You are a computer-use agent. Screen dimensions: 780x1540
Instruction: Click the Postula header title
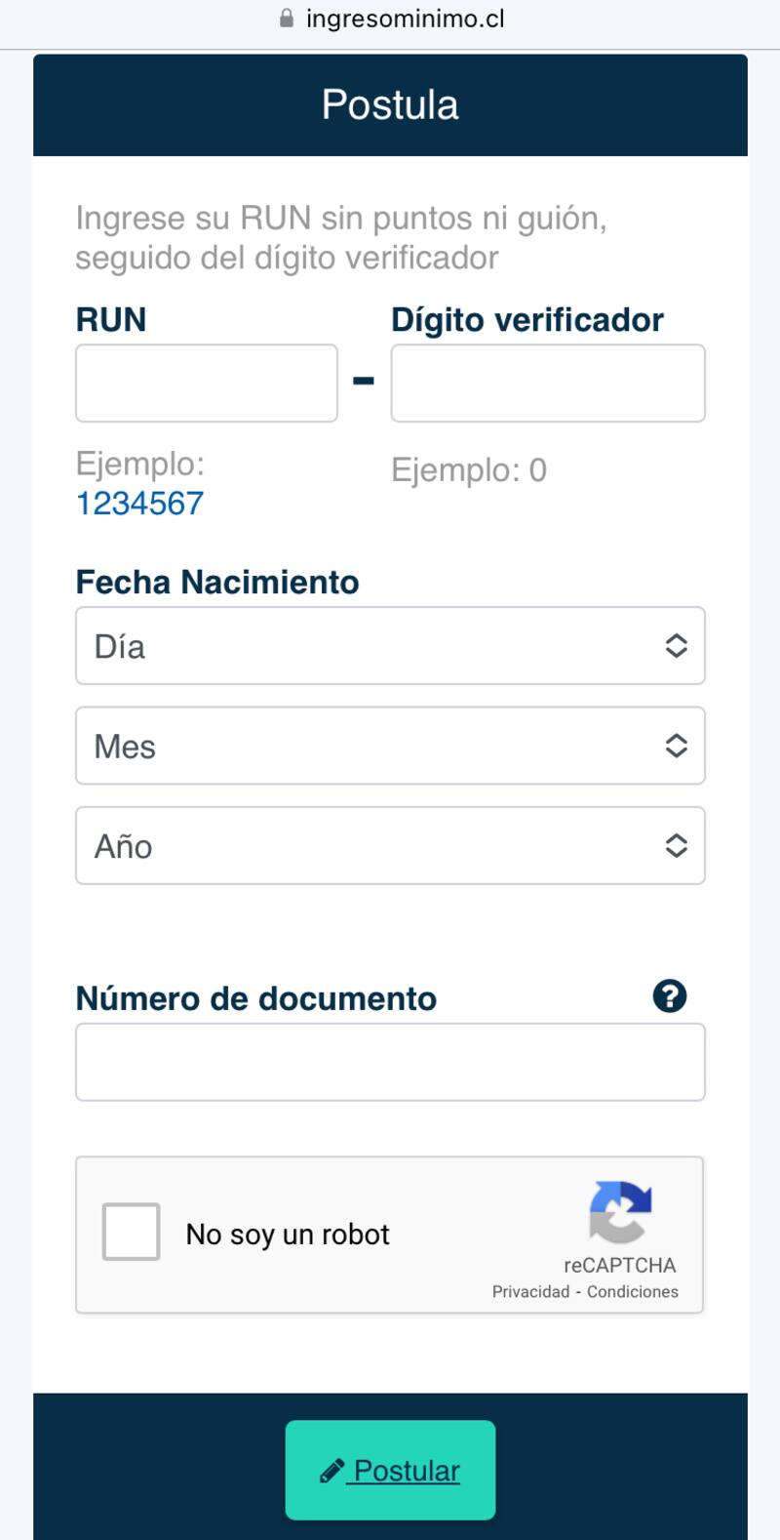tap(390, 105)
